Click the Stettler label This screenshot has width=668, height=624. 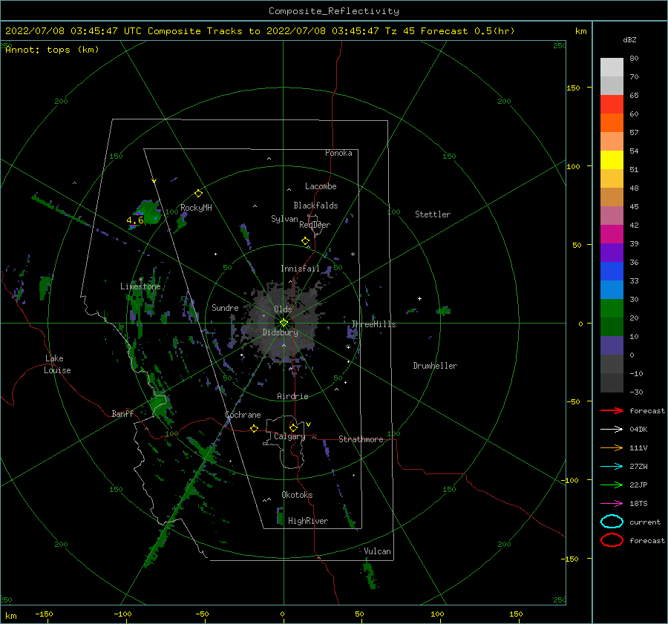click(x=433, y=214)
